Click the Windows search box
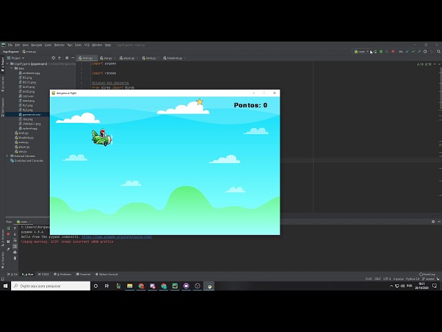Image resolution: width=442 pixels, height=332 pixels. pos(50,286)
